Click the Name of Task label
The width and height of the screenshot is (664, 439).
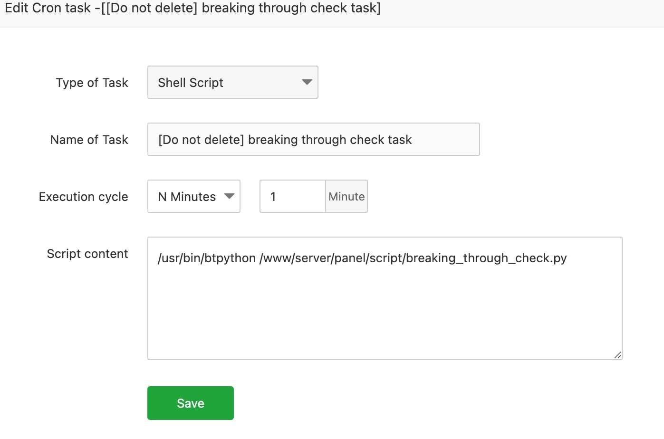89,140
